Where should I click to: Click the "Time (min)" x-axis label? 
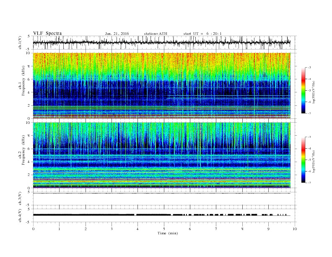point(168,233)
